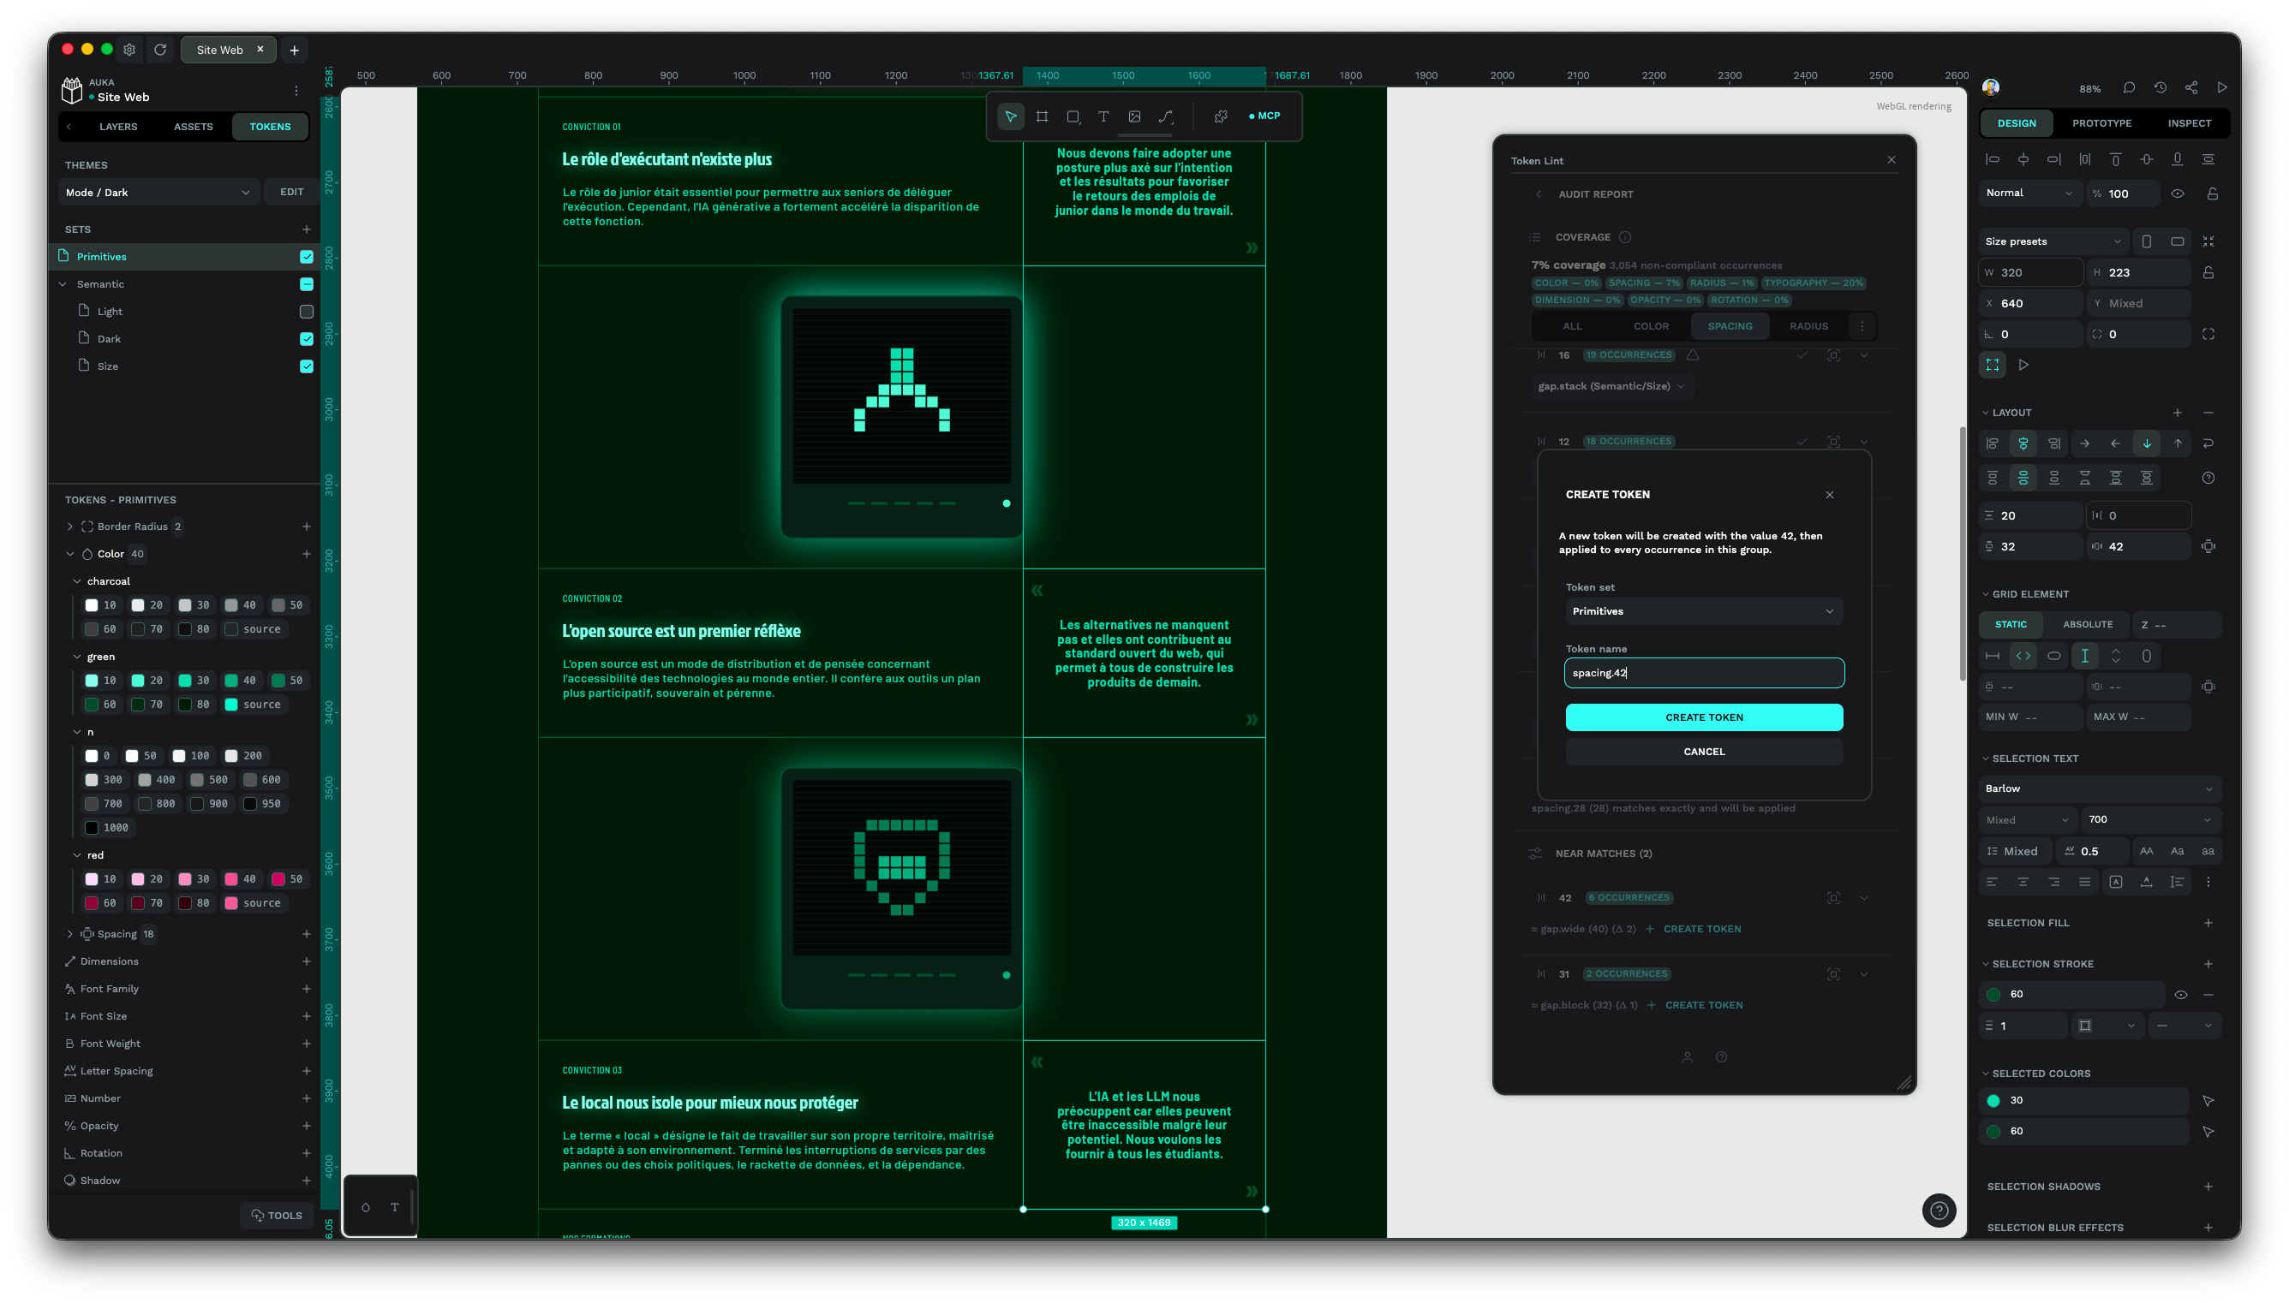This screenshot has height=1303, width=2289.
Task: Open the Tools button
Action: click(x=277, y=1216)
